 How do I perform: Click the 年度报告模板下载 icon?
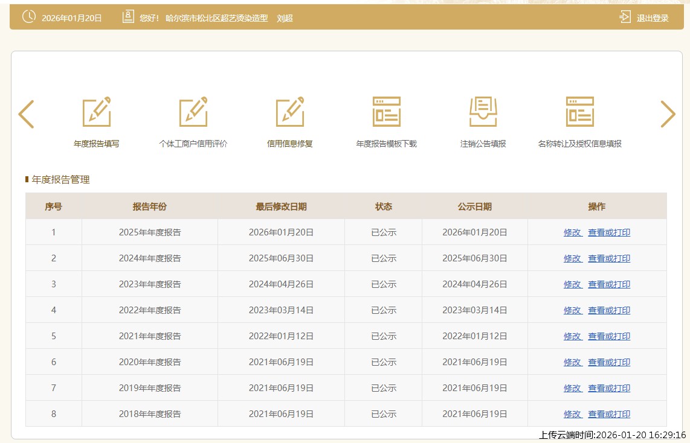pos(387,112)
